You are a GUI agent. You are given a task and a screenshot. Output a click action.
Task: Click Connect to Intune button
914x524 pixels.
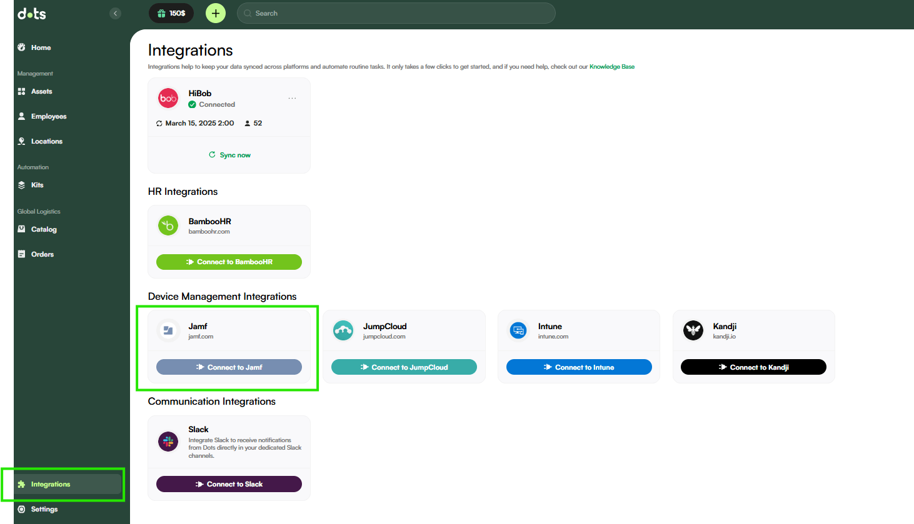tap(579, 367)
